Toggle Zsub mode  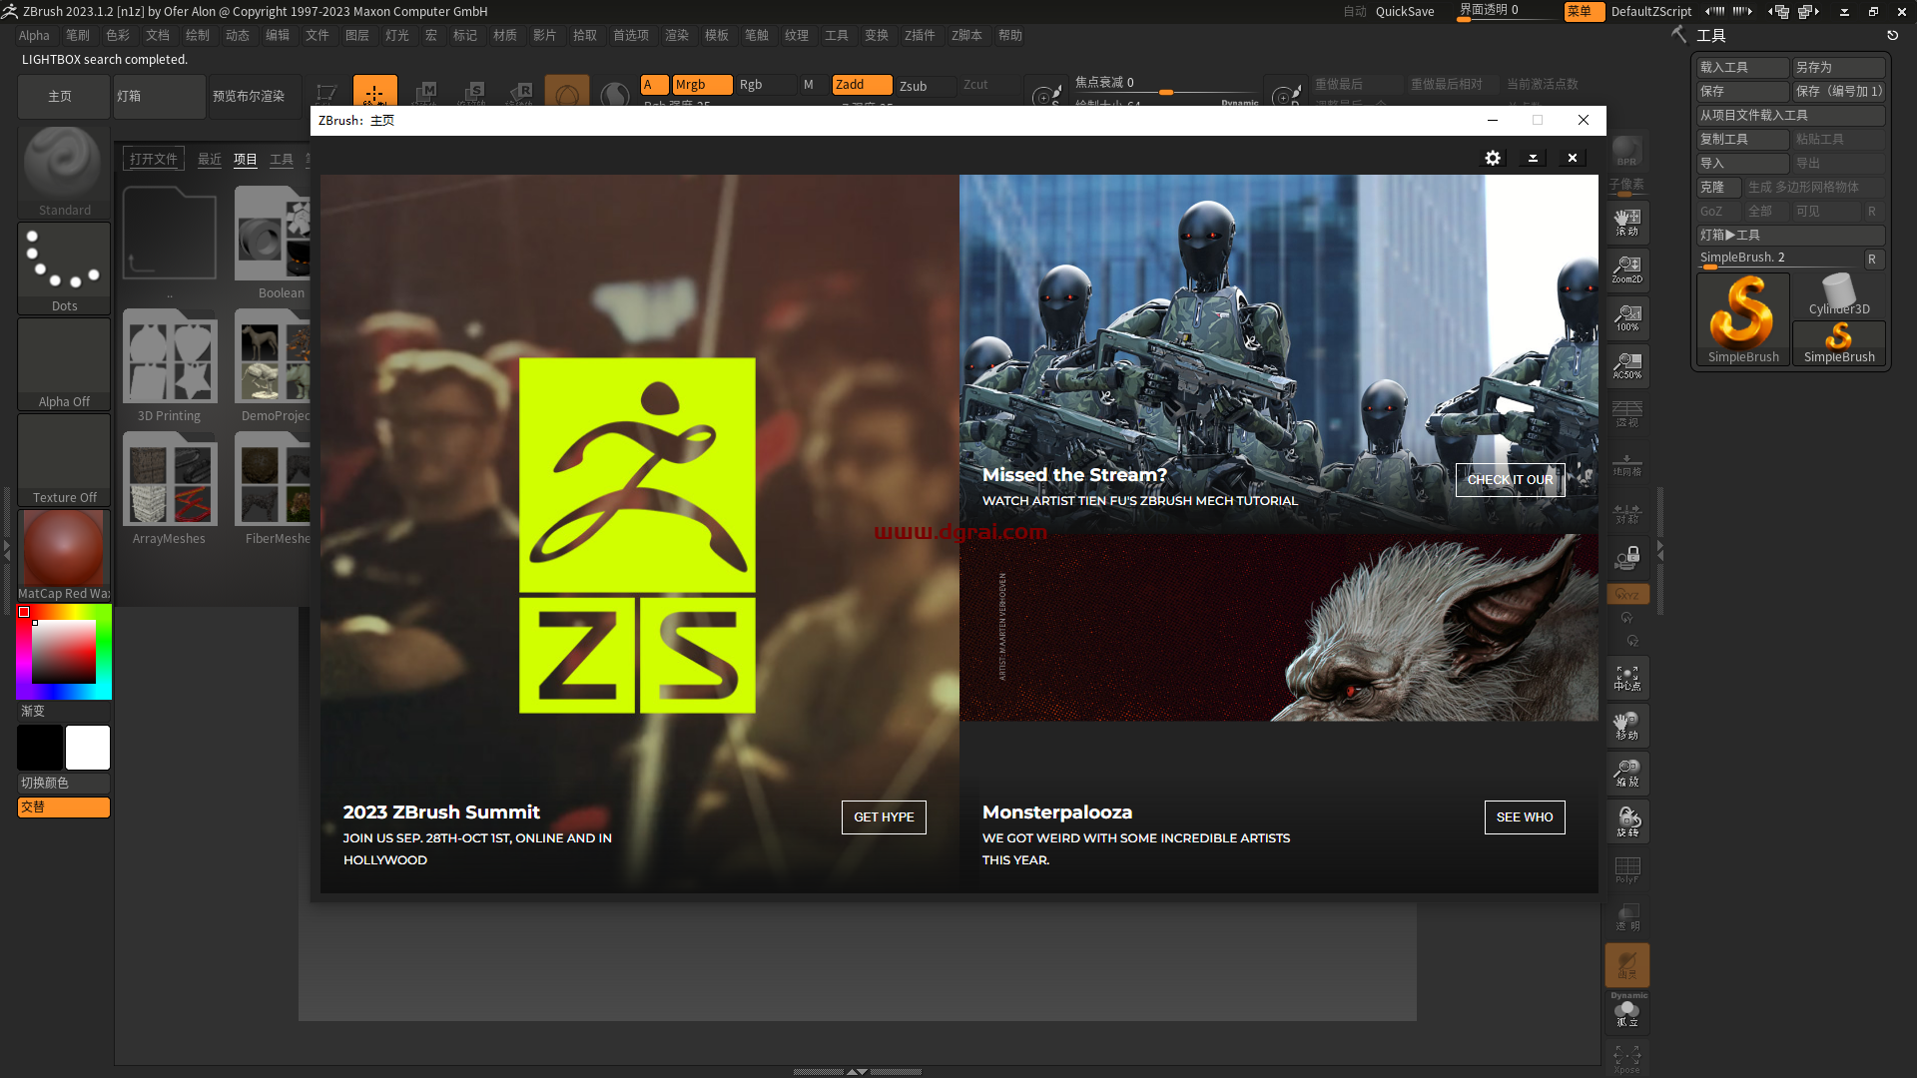926,86
